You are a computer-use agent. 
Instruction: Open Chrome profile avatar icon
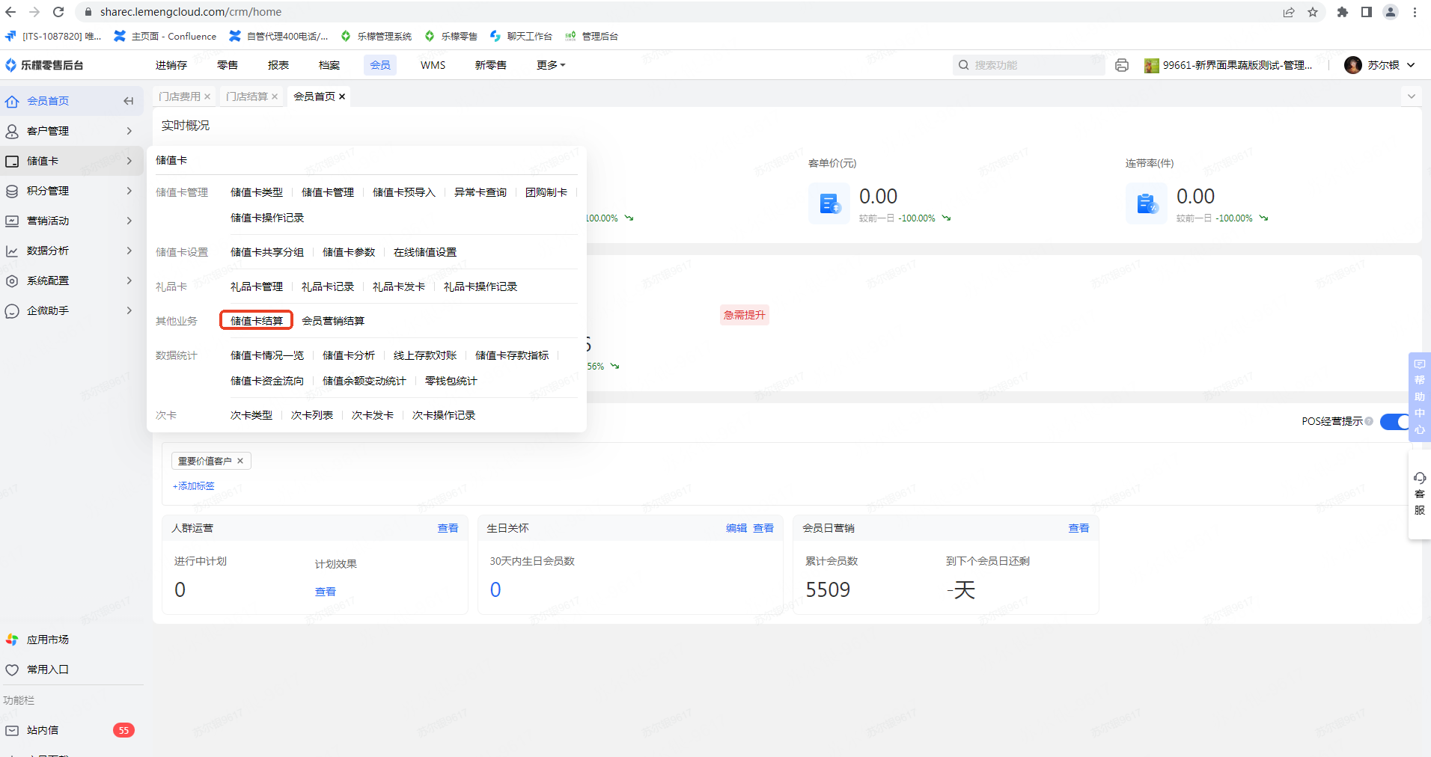tap(1391, 12)
